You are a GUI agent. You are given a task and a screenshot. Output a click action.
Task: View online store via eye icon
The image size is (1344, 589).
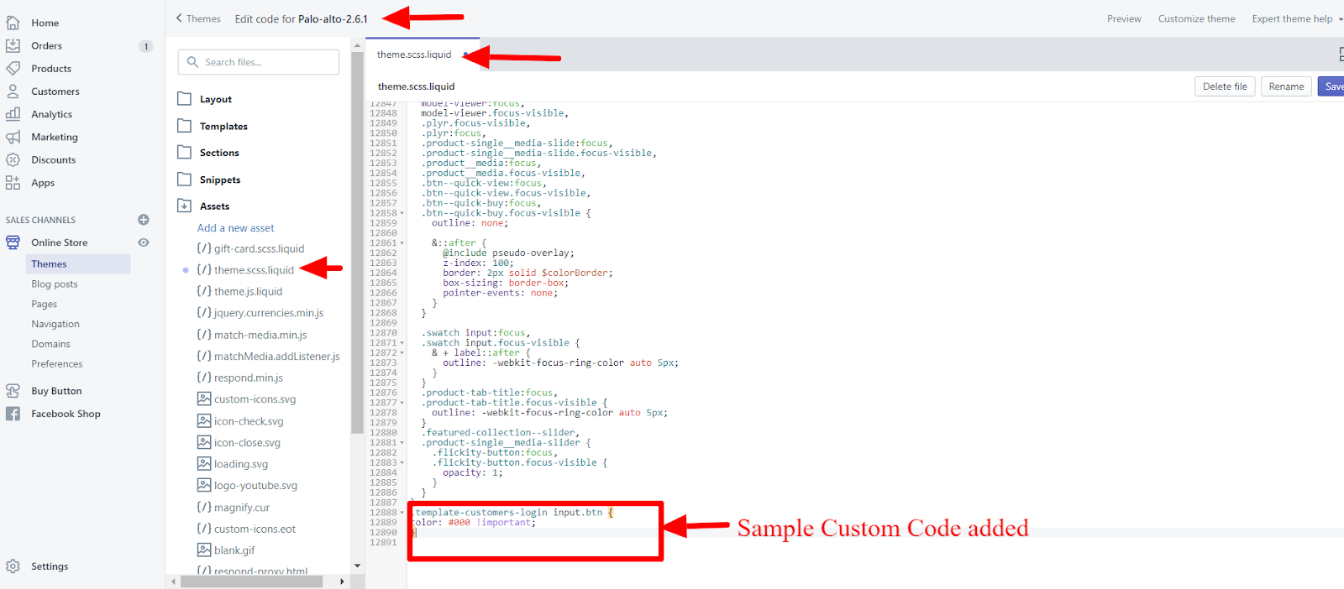[x=144, y=242]
